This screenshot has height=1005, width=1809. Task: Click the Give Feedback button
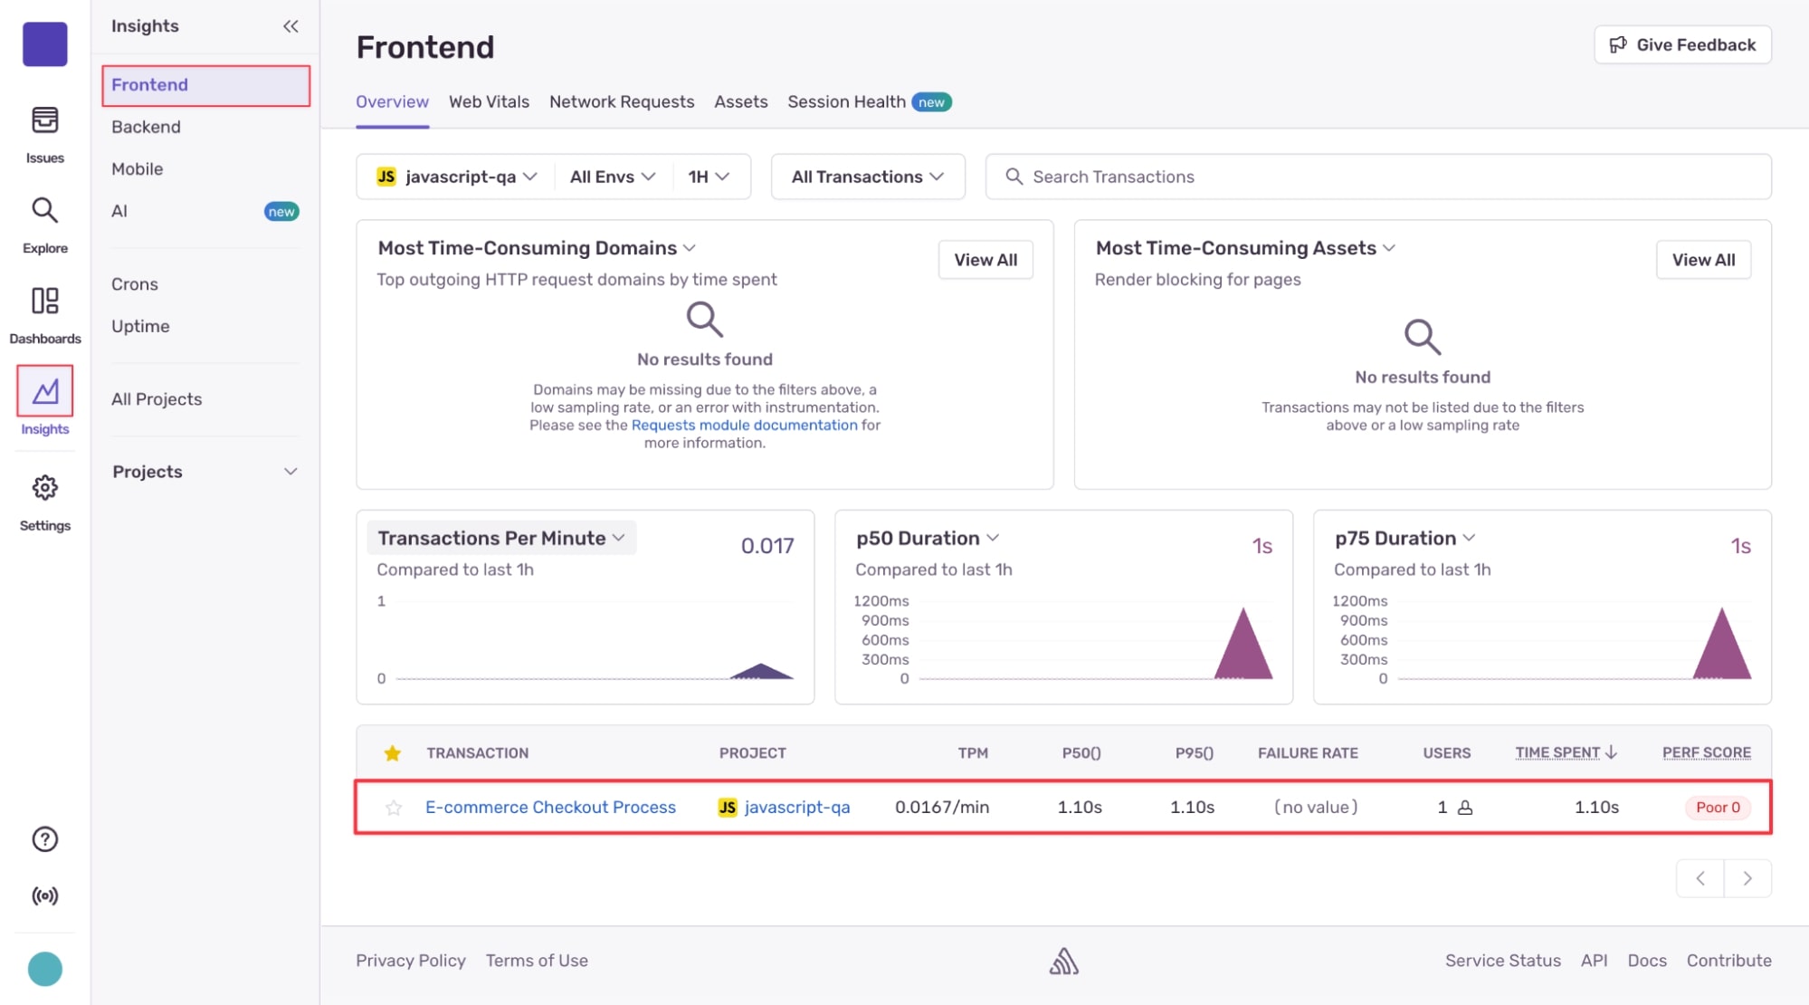pos(1681,45)
